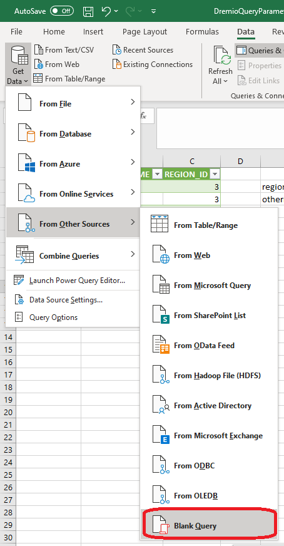Select row 28 header
This screenshot has height=546, width=284.
(8, 512)
